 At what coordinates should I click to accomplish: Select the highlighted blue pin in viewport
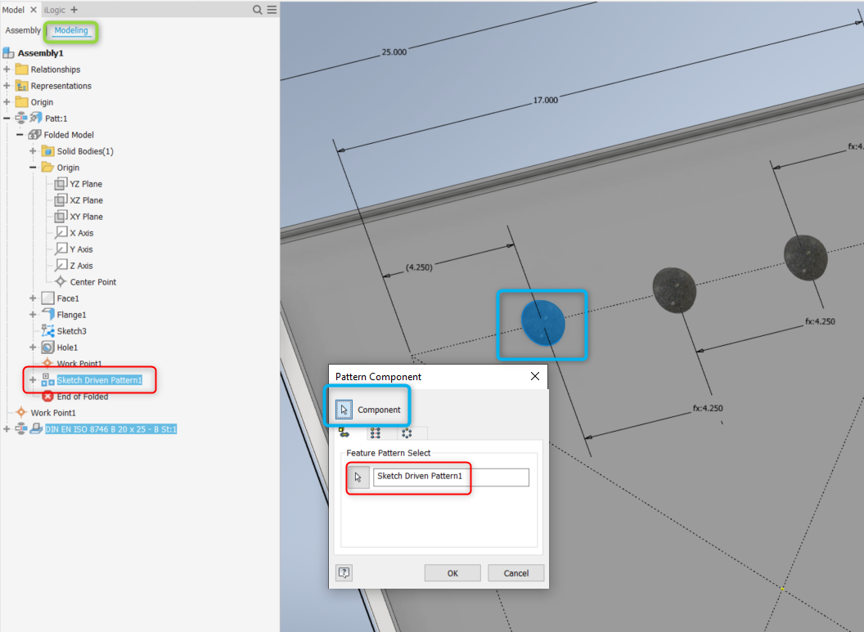[542, 323]
